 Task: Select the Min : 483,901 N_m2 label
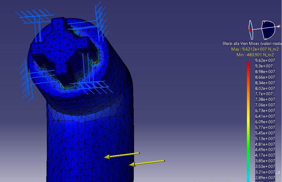255,55
